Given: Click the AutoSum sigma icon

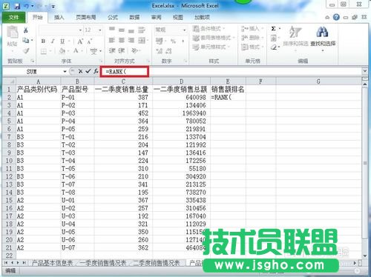Looking at the screenshot, I should (274, 29).
